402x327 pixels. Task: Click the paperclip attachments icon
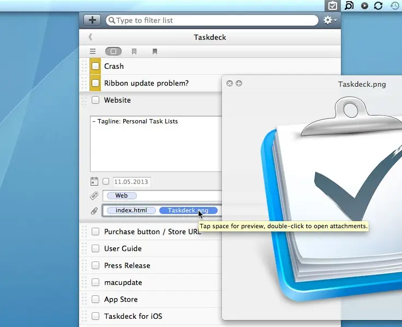94,211
